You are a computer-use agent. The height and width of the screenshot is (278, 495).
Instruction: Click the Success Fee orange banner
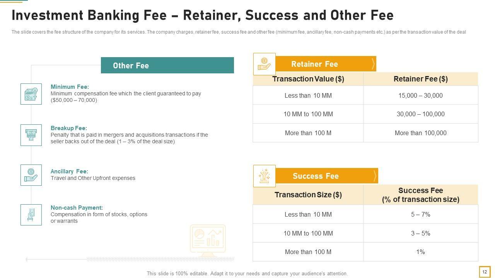coord(326,176)
